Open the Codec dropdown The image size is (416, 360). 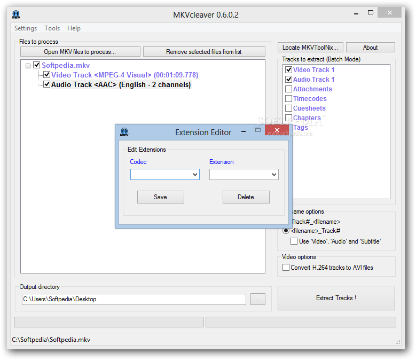(x=195, y=175)
